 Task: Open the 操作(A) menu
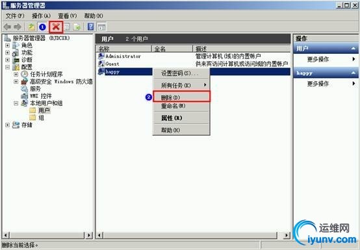(x=41, y=16)
